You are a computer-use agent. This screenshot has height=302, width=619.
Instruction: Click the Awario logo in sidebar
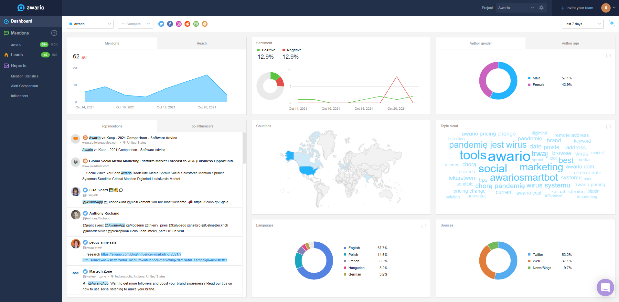31,8
